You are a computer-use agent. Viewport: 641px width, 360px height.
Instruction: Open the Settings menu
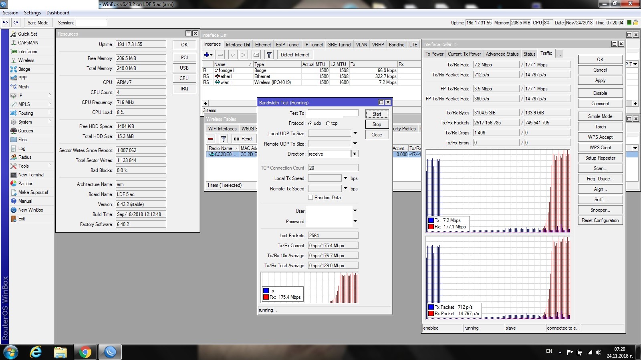point(32,13)
